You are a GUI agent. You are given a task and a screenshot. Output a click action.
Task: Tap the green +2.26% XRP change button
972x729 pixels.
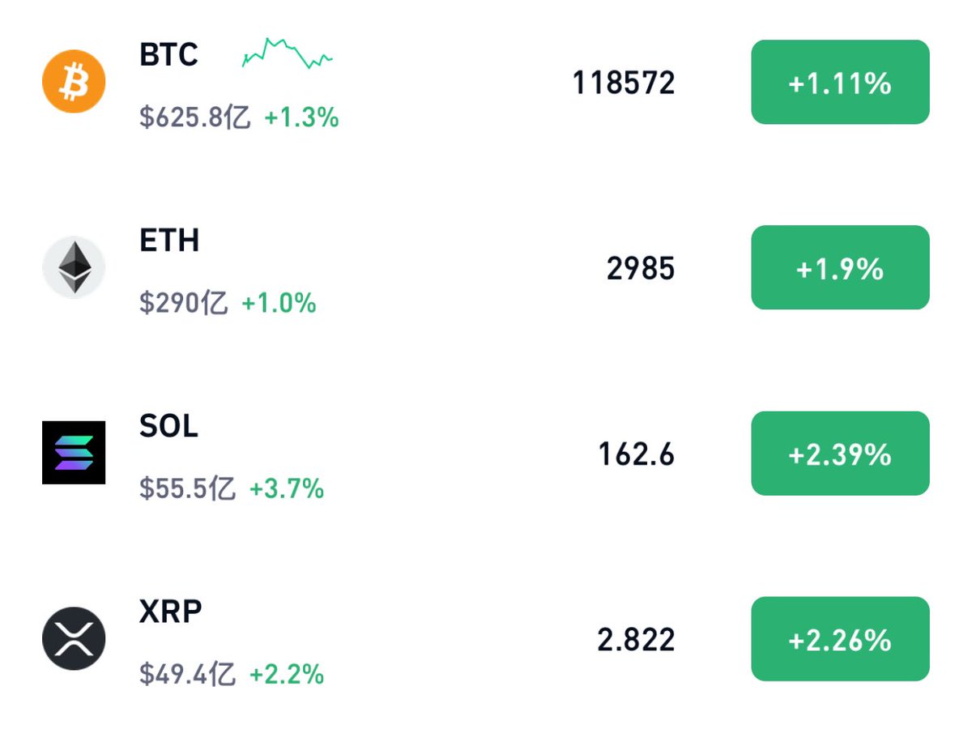pyautogui.click(x=840, y=639)
